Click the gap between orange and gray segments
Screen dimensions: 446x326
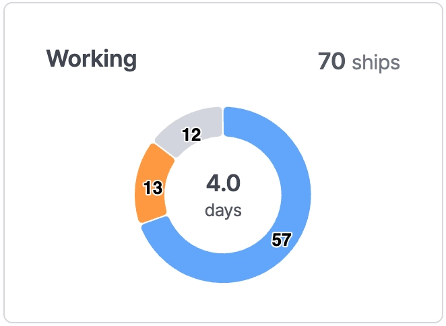tap(160, 150)
